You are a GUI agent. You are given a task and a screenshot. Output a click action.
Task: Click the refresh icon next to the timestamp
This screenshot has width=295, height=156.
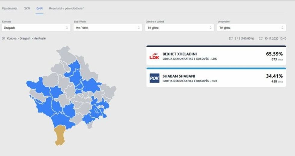(x=261, y=39)
